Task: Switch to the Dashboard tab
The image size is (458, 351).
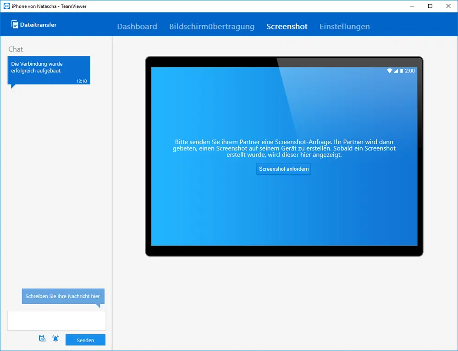Action: [137, 26]
